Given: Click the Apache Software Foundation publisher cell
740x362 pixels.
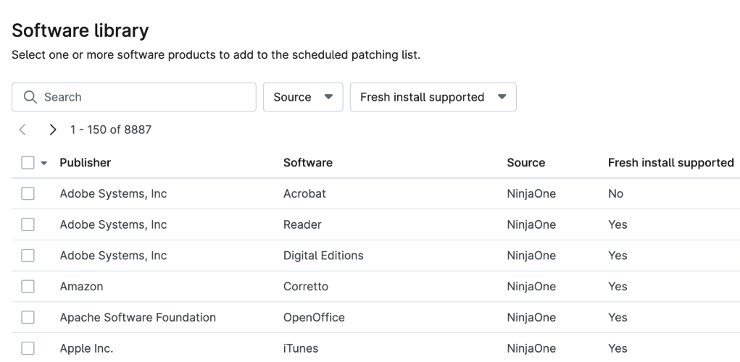Looking at the screenshot, I should tap(137, 317).
